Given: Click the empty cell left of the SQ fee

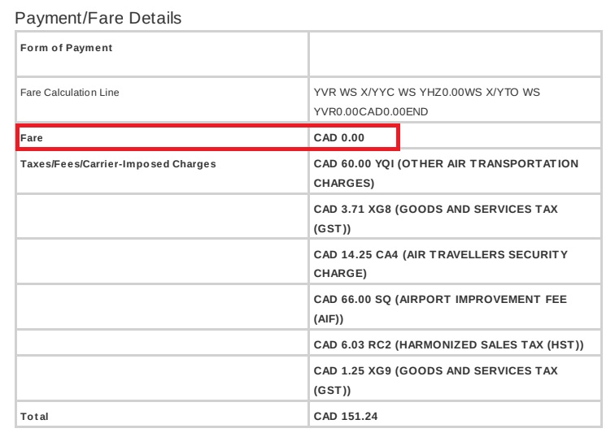Looking at the screenshot, I should [162, 309].
